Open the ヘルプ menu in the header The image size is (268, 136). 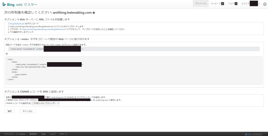[x=231, y=4]
